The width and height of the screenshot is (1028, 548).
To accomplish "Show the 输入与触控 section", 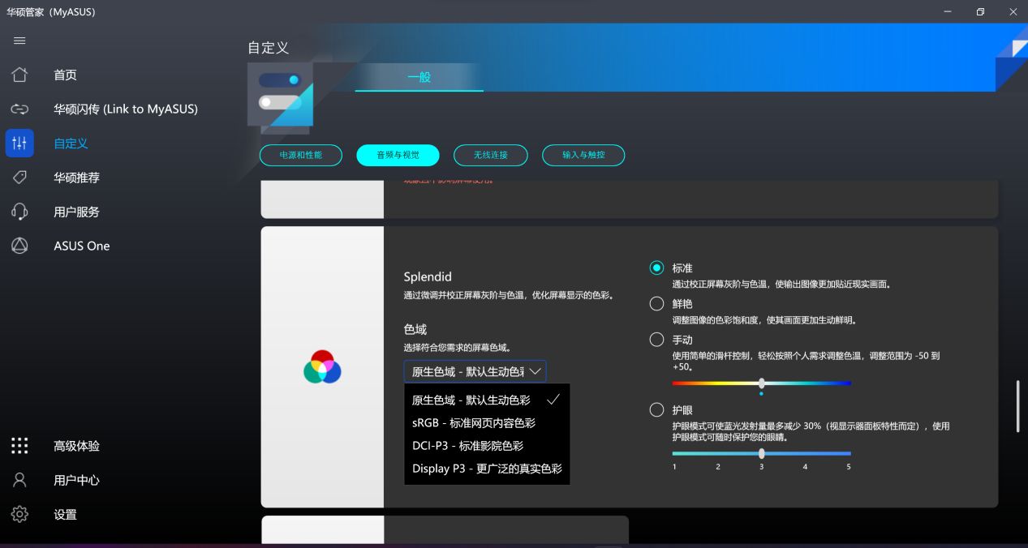I will [583, 155].
